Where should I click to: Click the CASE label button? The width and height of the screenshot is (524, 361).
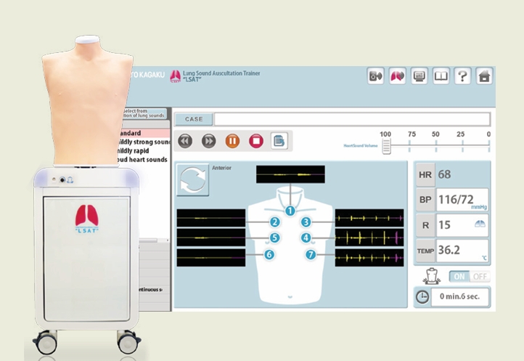194,119
